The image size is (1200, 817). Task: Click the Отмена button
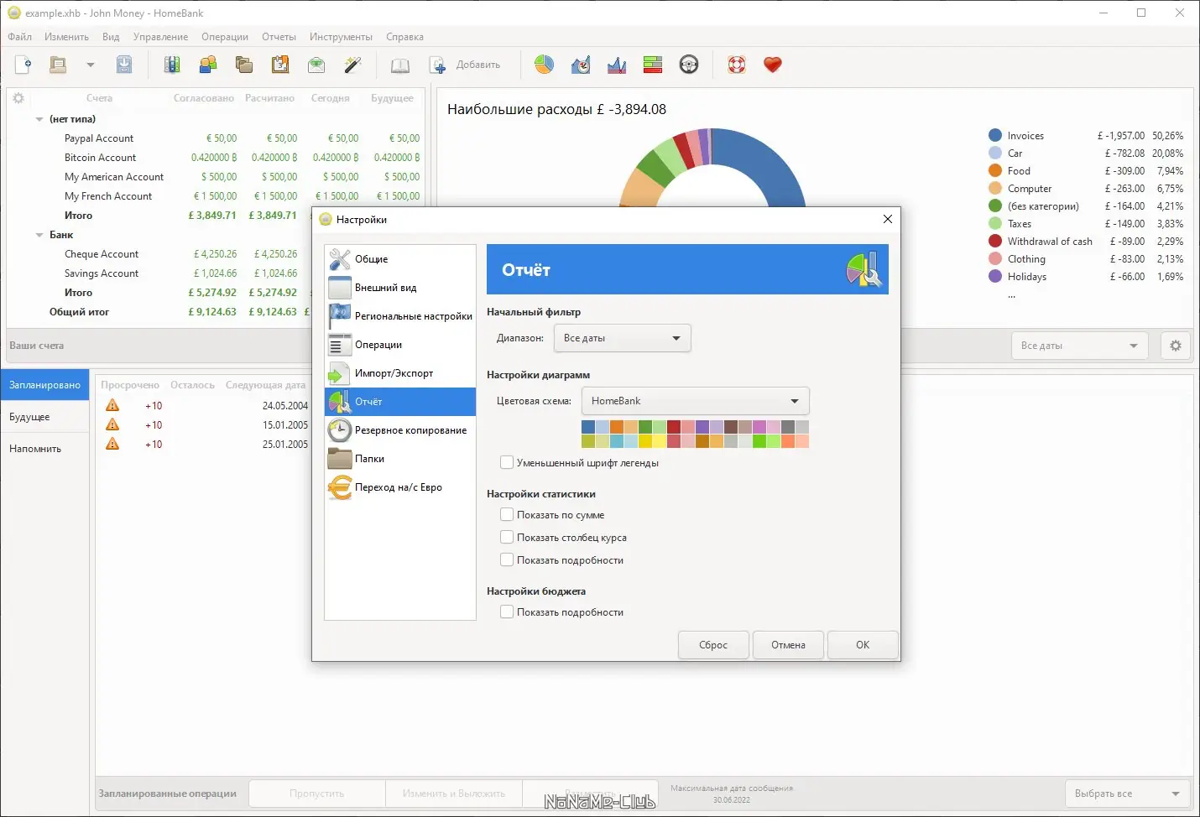point(788,645)
